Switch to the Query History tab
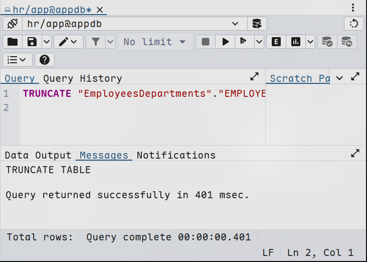Image resolution: width=367 pixels, height=262 pixels. click(82, 78)
